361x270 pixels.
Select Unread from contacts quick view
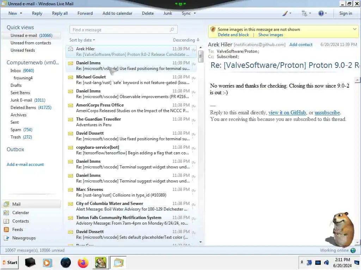pyautogui.click(x=31, y=43)
